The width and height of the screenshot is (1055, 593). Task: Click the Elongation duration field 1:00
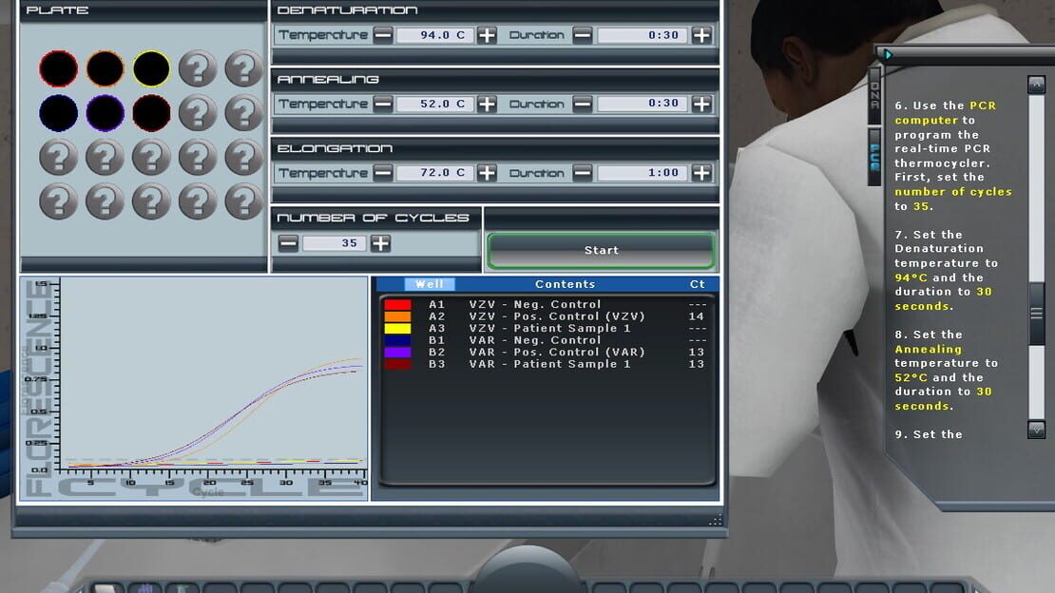(x=643, y=173)
